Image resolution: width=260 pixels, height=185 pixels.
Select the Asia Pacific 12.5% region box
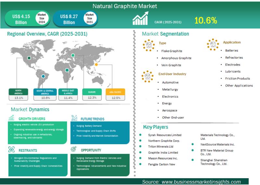(x=116, y=95)
